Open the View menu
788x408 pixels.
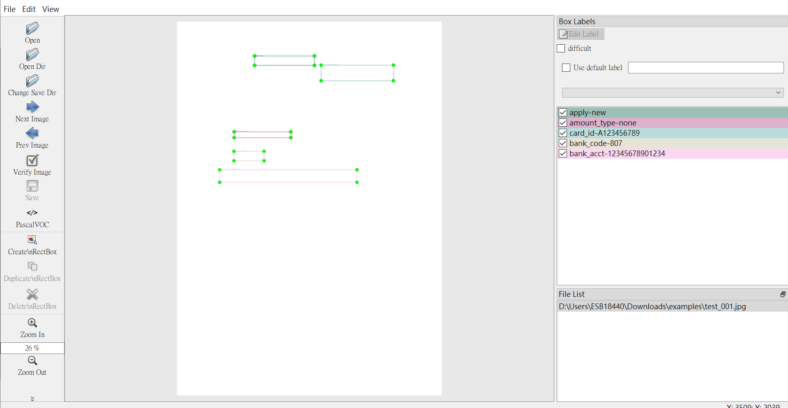pos(51,9)
